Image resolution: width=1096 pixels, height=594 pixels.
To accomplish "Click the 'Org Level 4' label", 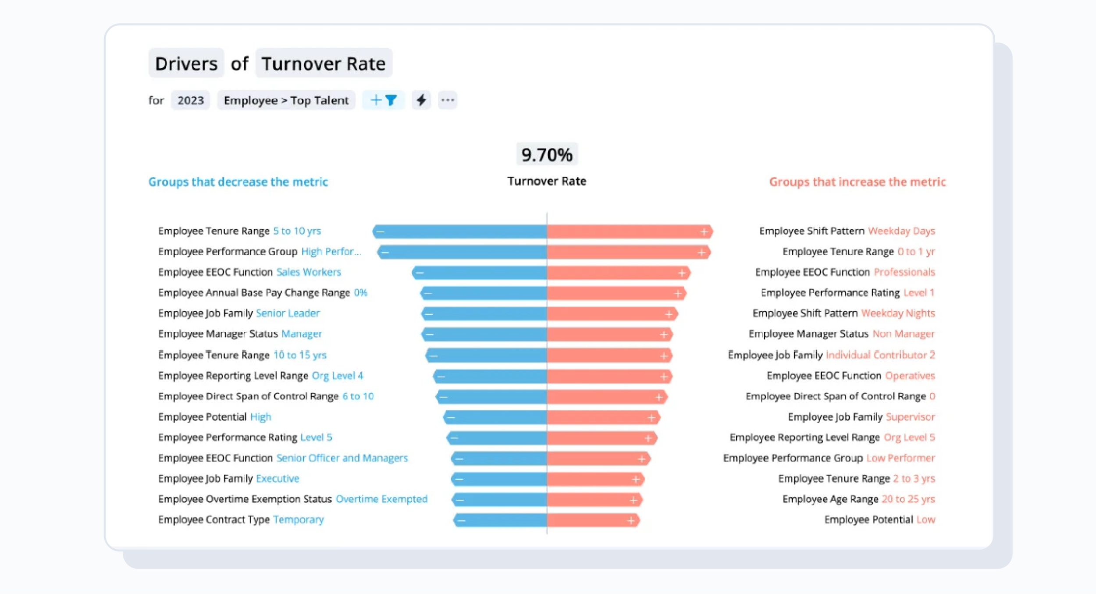I will click(337, 376).
